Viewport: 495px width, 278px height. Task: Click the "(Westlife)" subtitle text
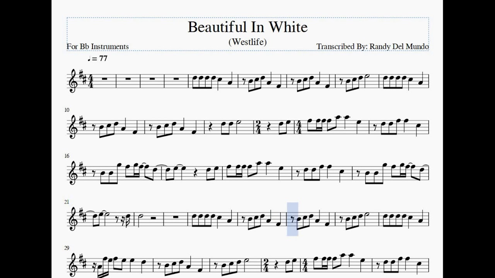click(247, 42)
